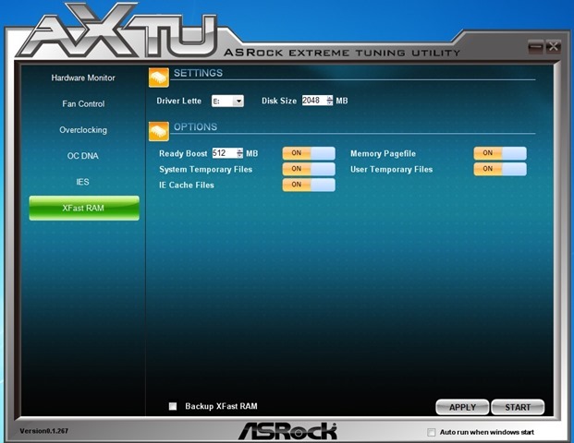Screen dimensions: 574x443
Task: Click the Driver Lette label
Action: click(x=179, y=101)
